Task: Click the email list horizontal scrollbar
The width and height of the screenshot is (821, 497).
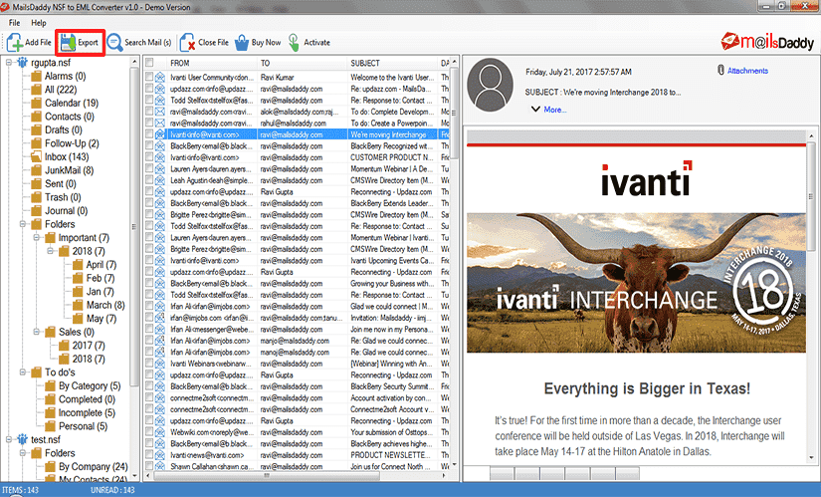Action: pyautogui.click(x=266, y=475)
